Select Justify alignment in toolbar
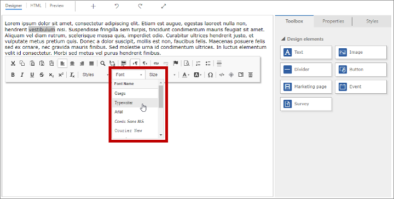This screenshot has height=199, width=394. (91, 64)
